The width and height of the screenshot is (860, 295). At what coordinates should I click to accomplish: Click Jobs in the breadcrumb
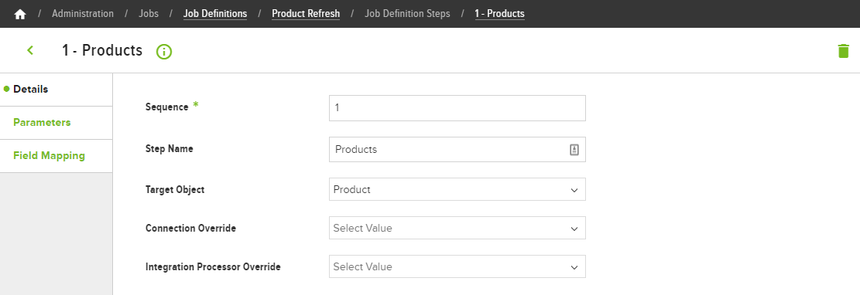coord(149,14)
